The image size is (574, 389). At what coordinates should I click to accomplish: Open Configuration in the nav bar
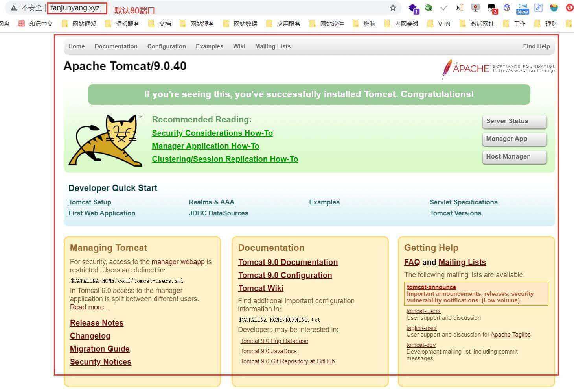(167, 46)
